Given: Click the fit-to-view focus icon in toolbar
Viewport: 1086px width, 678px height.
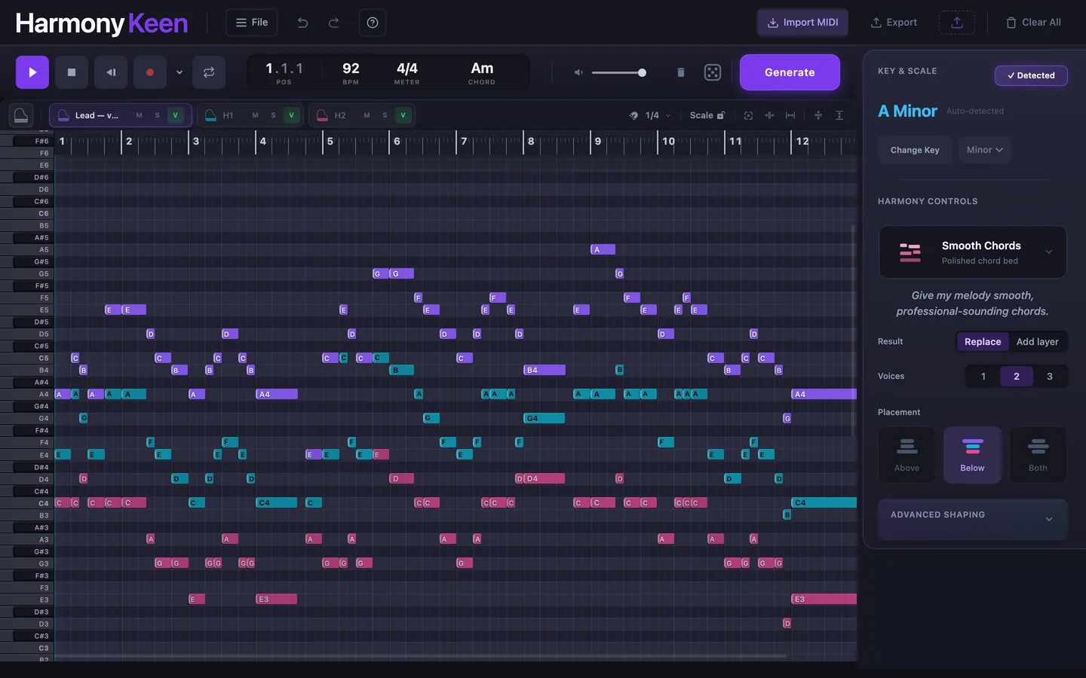Looking at the screenshot, I should (x=748, y=115).
